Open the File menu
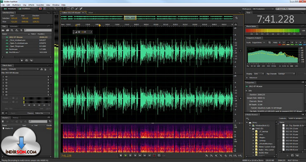Screen dimensions: 306x162 3,5
